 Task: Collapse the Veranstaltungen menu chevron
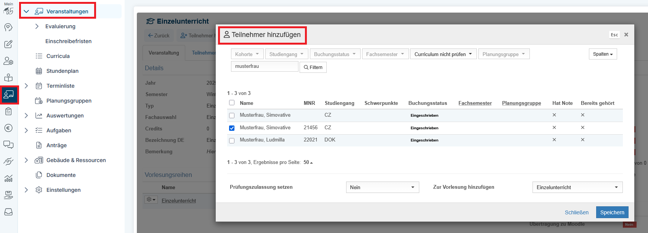pos(26,11)
